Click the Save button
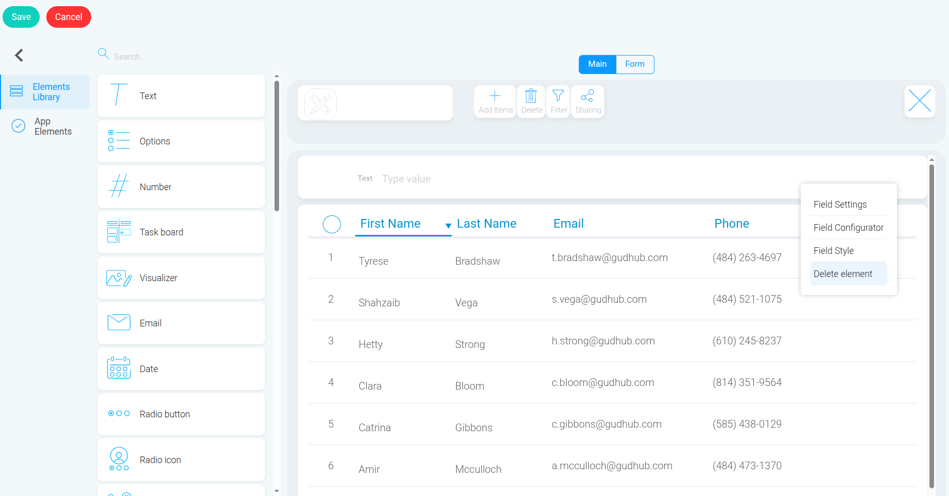949x496 pixels. pos(21,17)
